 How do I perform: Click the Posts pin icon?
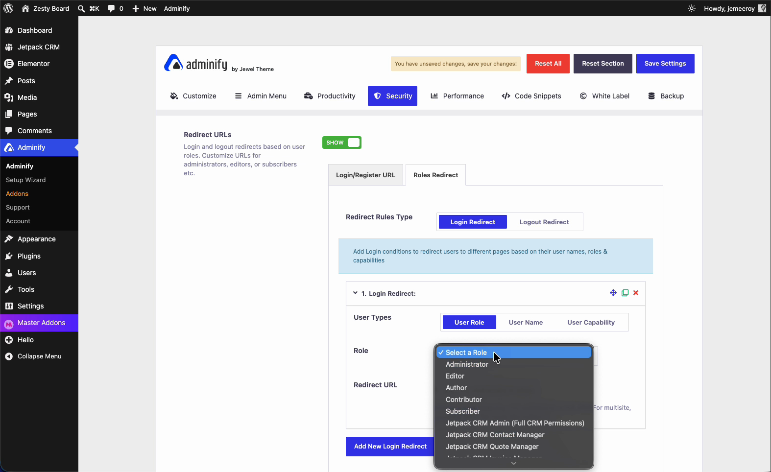pyautogui.click(x=9, y=81)
